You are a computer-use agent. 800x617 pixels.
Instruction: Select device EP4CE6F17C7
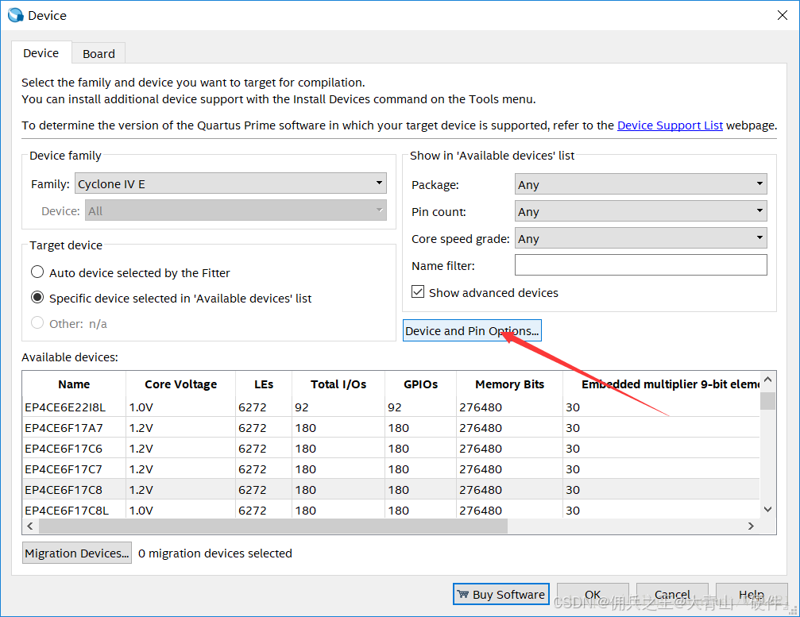tap(64, 469)
